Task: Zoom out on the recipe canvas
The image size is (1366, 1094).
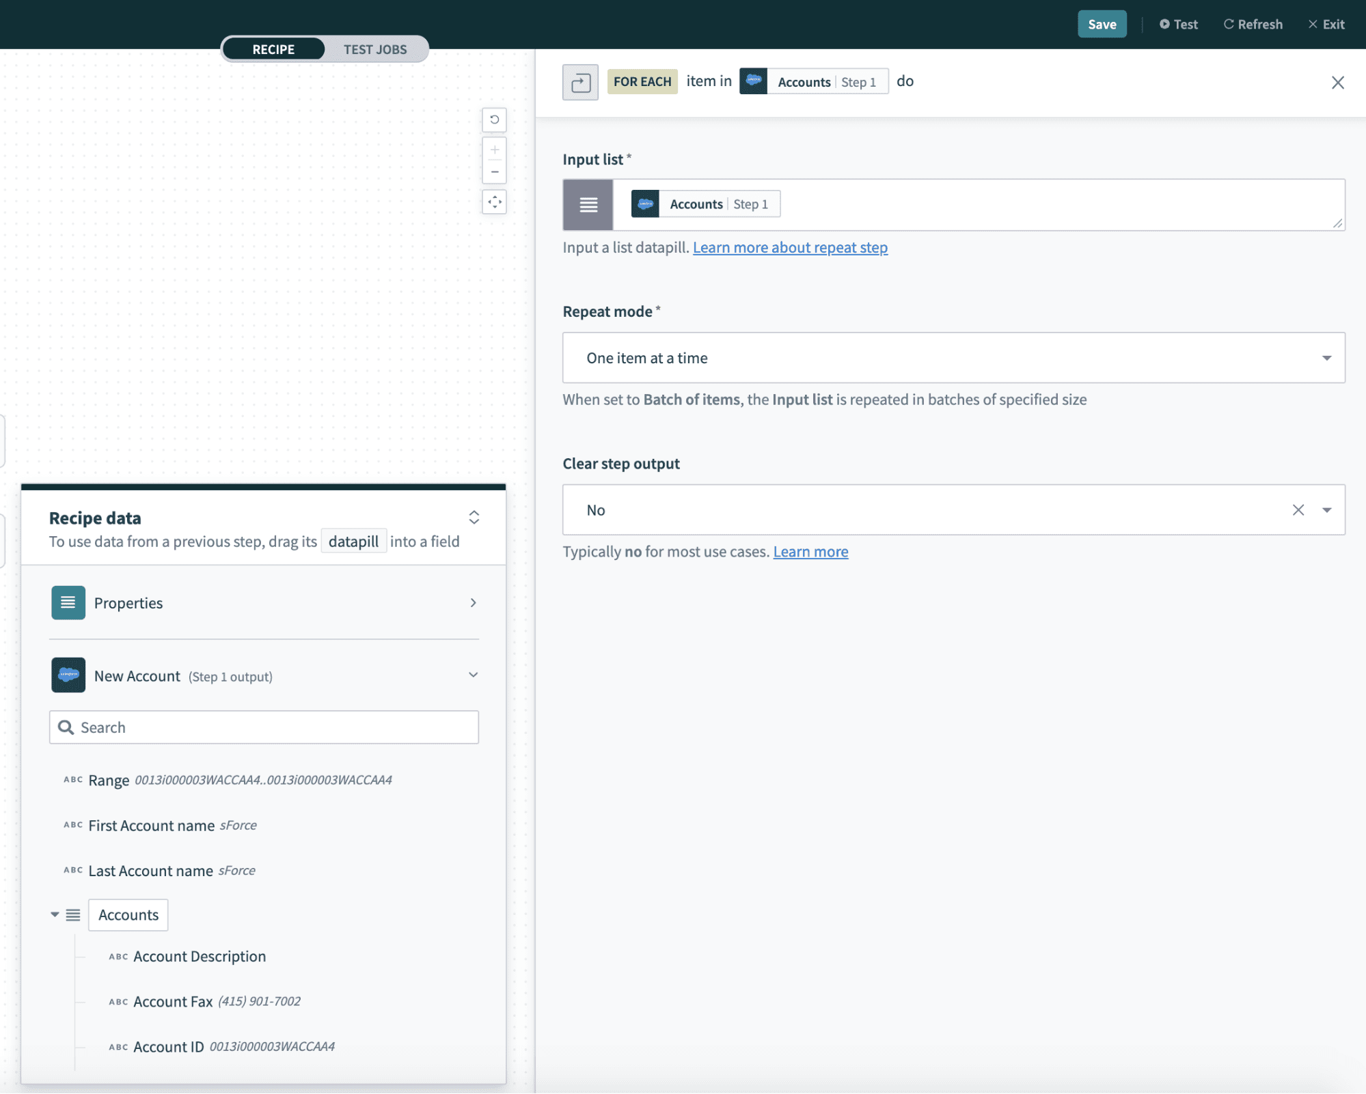Action: point(494,172)
